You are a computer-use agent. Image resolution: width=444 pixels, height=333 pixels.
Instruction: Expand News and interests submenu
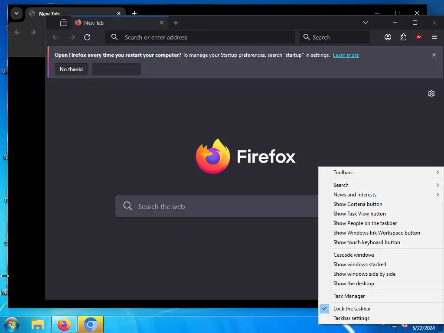381,195
